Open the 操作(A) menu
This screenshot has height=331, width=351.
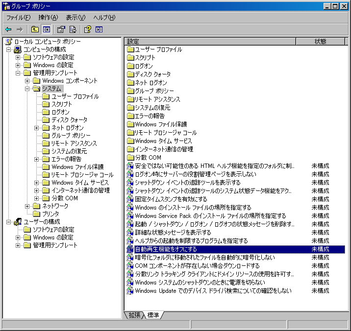[x=48, y=18]
